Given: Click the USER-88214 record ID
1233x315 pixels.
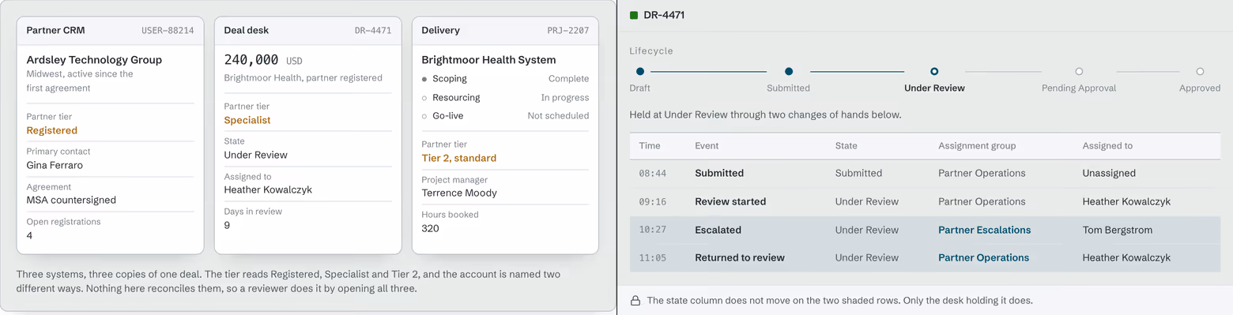Looking at the screenshot, I should [168, 31].
